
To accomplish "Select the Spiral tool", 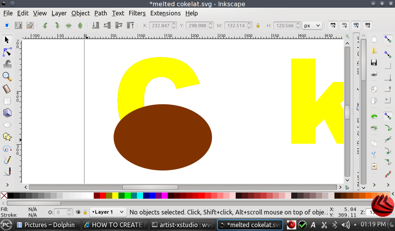I will [7, 149].
